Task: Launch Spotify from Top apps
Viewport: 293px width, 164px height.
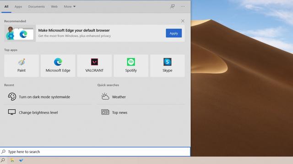Action: pyautogui.click(x=131, y=66)
